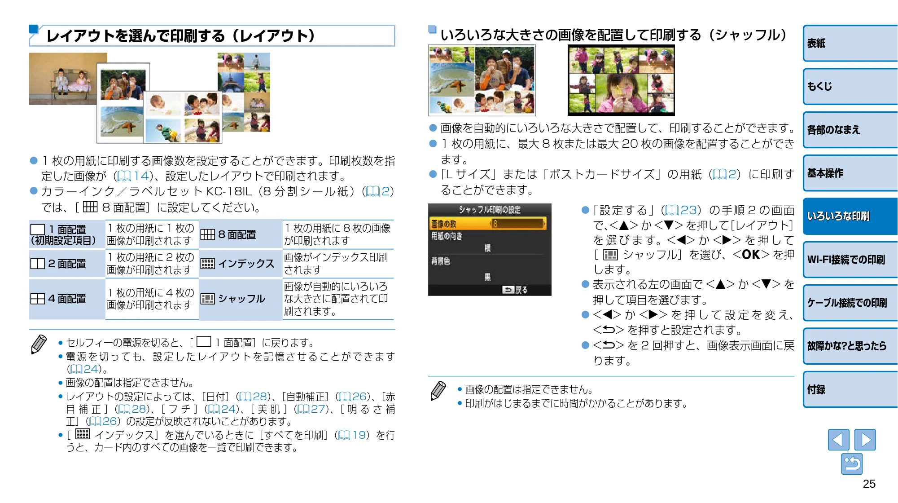Screen dimensions: 898x503
Task: Click the 画像の数 row in settings screenshot
Action: pyautogui.click(x=488, y=224)
